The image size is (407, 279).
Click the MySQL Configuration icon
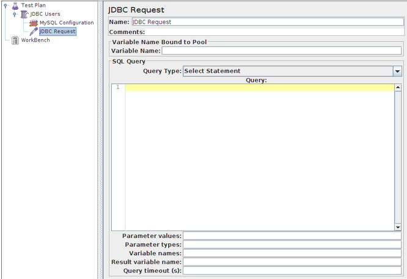click(x=34, y=23)
